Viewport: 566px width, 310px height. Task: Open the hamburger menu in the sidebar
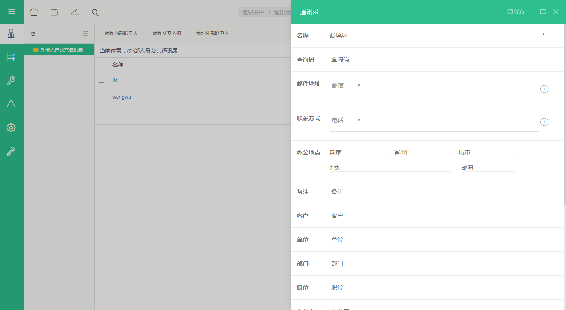(12, 12)
